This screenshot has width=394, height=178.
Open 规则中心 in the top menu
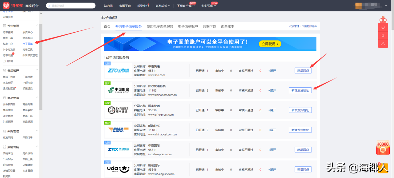(143, 5)
